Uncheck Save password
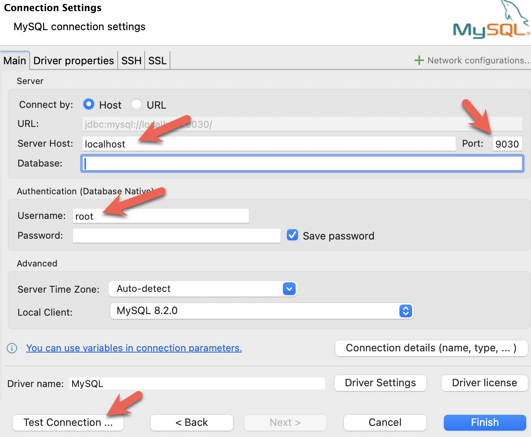Screen dimensions: 531x437 [292, 235]
